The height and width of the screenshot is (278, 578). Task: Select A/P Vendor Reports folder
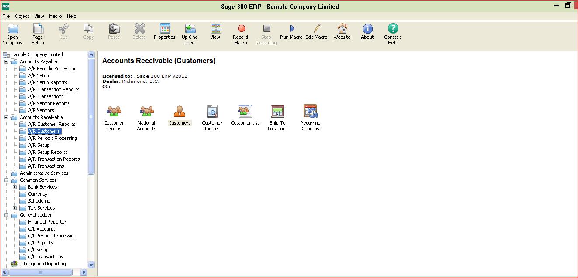pos(48,103)
